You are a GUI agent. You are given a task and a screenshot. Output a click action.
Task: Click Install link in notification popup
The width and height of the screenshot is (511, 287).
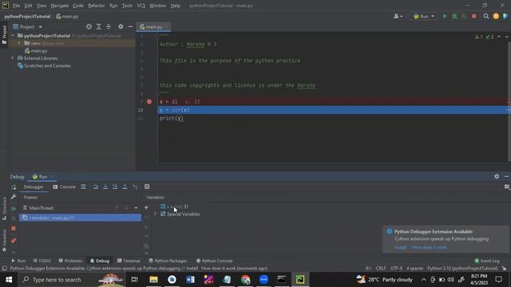coord(400,247)
